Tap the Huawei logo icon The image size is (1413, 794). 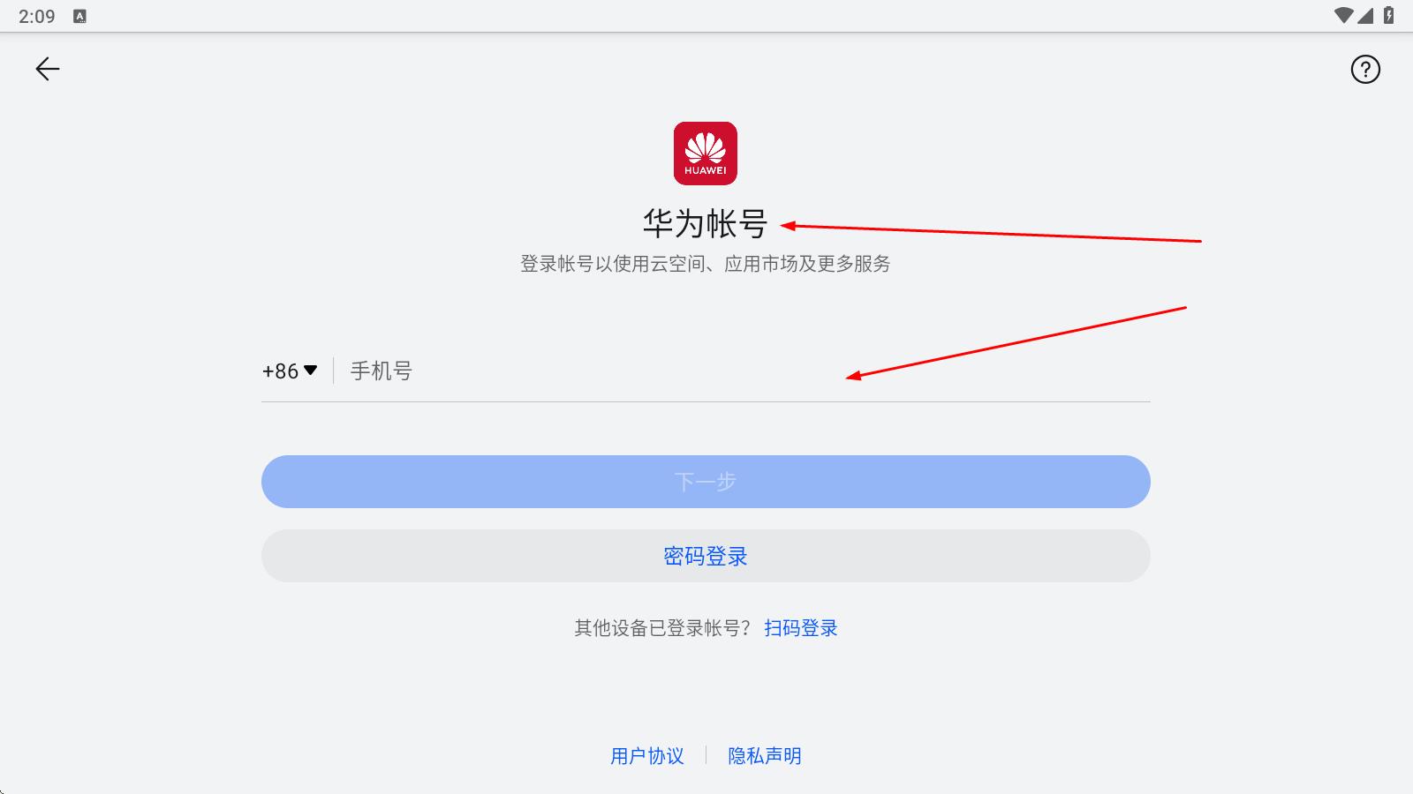point(706,154)
